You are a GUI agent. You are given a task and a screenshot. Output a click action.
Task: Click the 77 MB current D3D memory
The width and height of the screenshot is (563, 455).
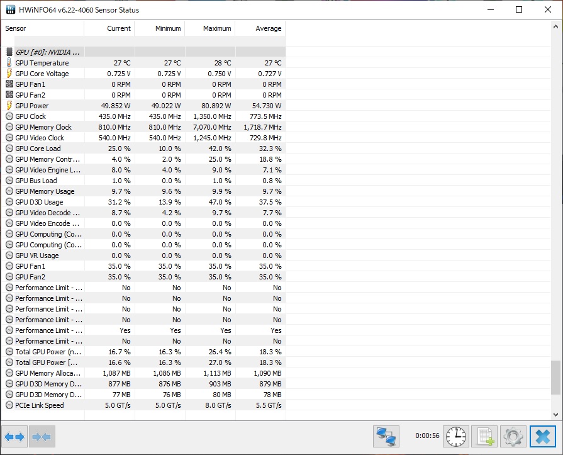tap(121, 395)
